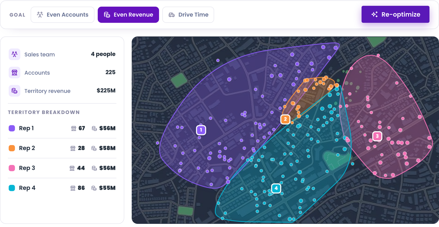Select the Drive Time goal
The height and width of the screenshot is (227, 439).
188,15
